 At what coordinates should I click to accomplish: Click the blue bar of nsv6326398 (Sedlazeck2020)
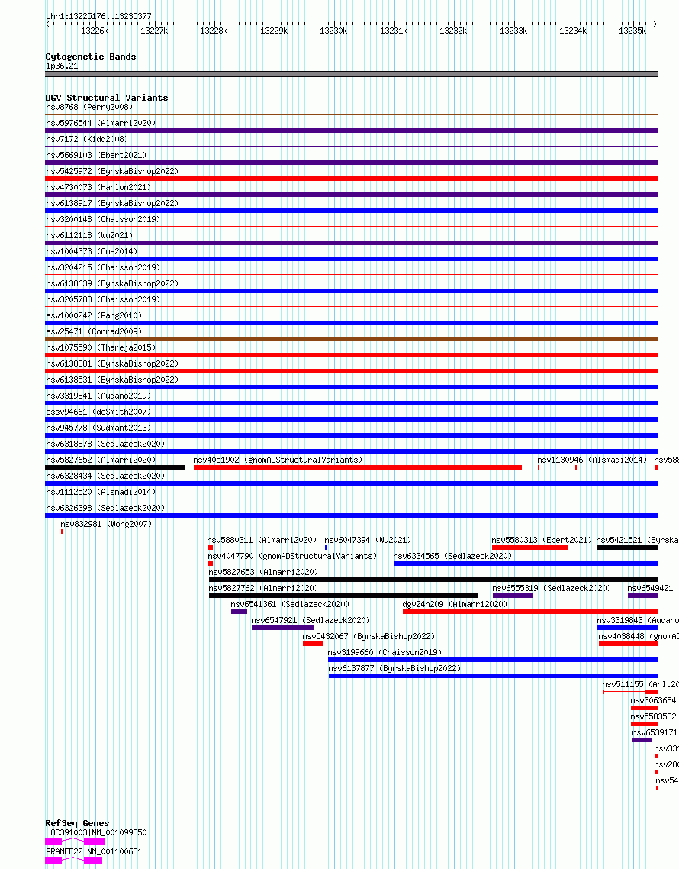point(351,515)
